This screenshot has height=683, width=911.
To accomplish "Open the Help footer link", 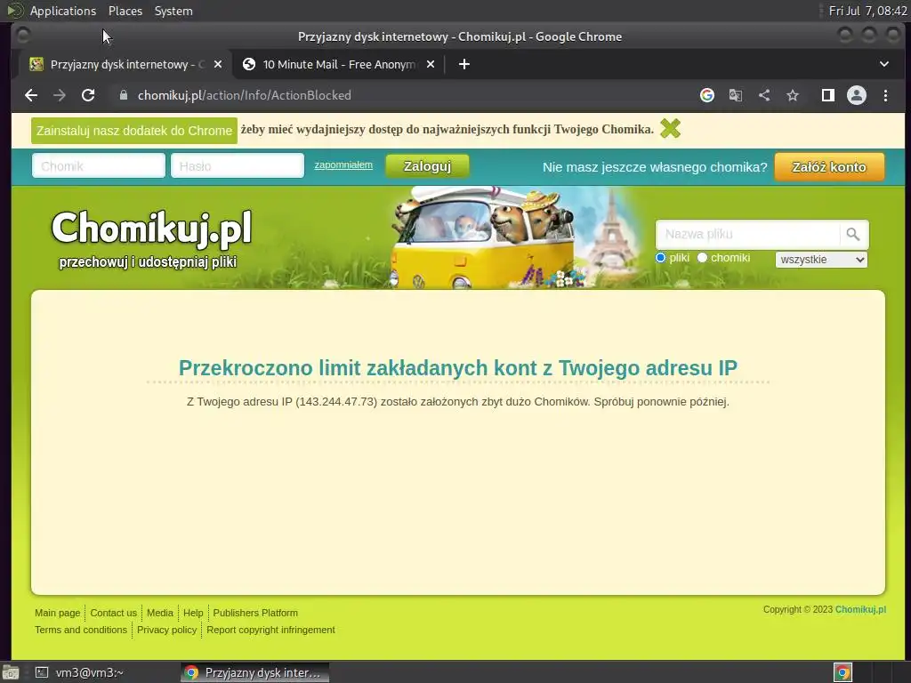I will pyautogui.click(x=193, y=613).
